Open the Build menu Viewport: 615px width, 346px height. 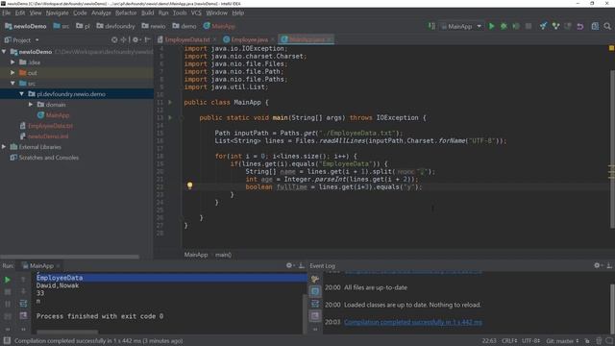147,12
